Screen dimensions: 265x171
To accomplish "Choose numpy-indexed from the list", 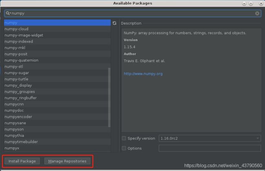I will [57, 41].
